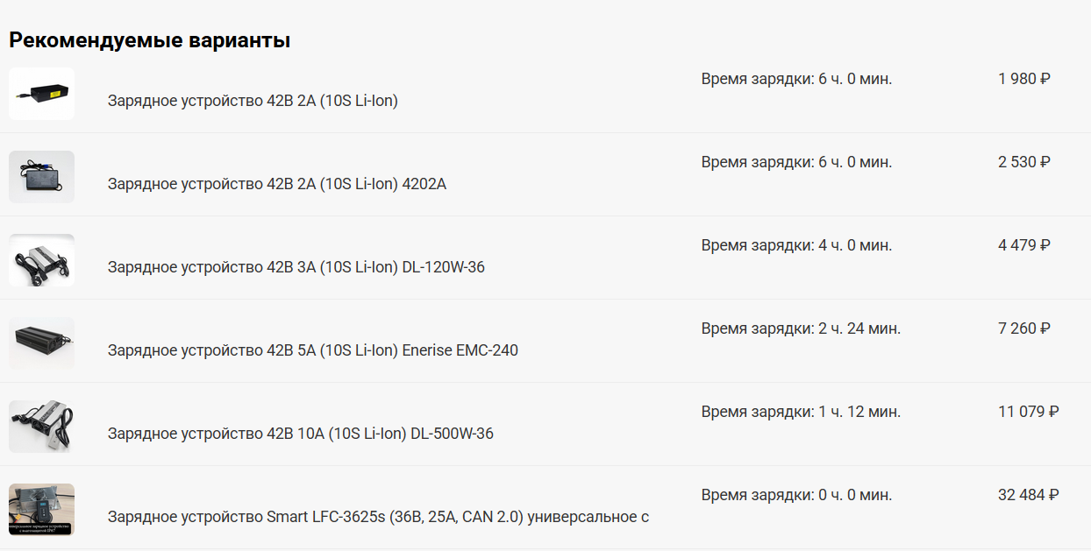Click the Рекомендуемые варианты heading
Screen dimensions: 1091x551
tap(149, 40)
